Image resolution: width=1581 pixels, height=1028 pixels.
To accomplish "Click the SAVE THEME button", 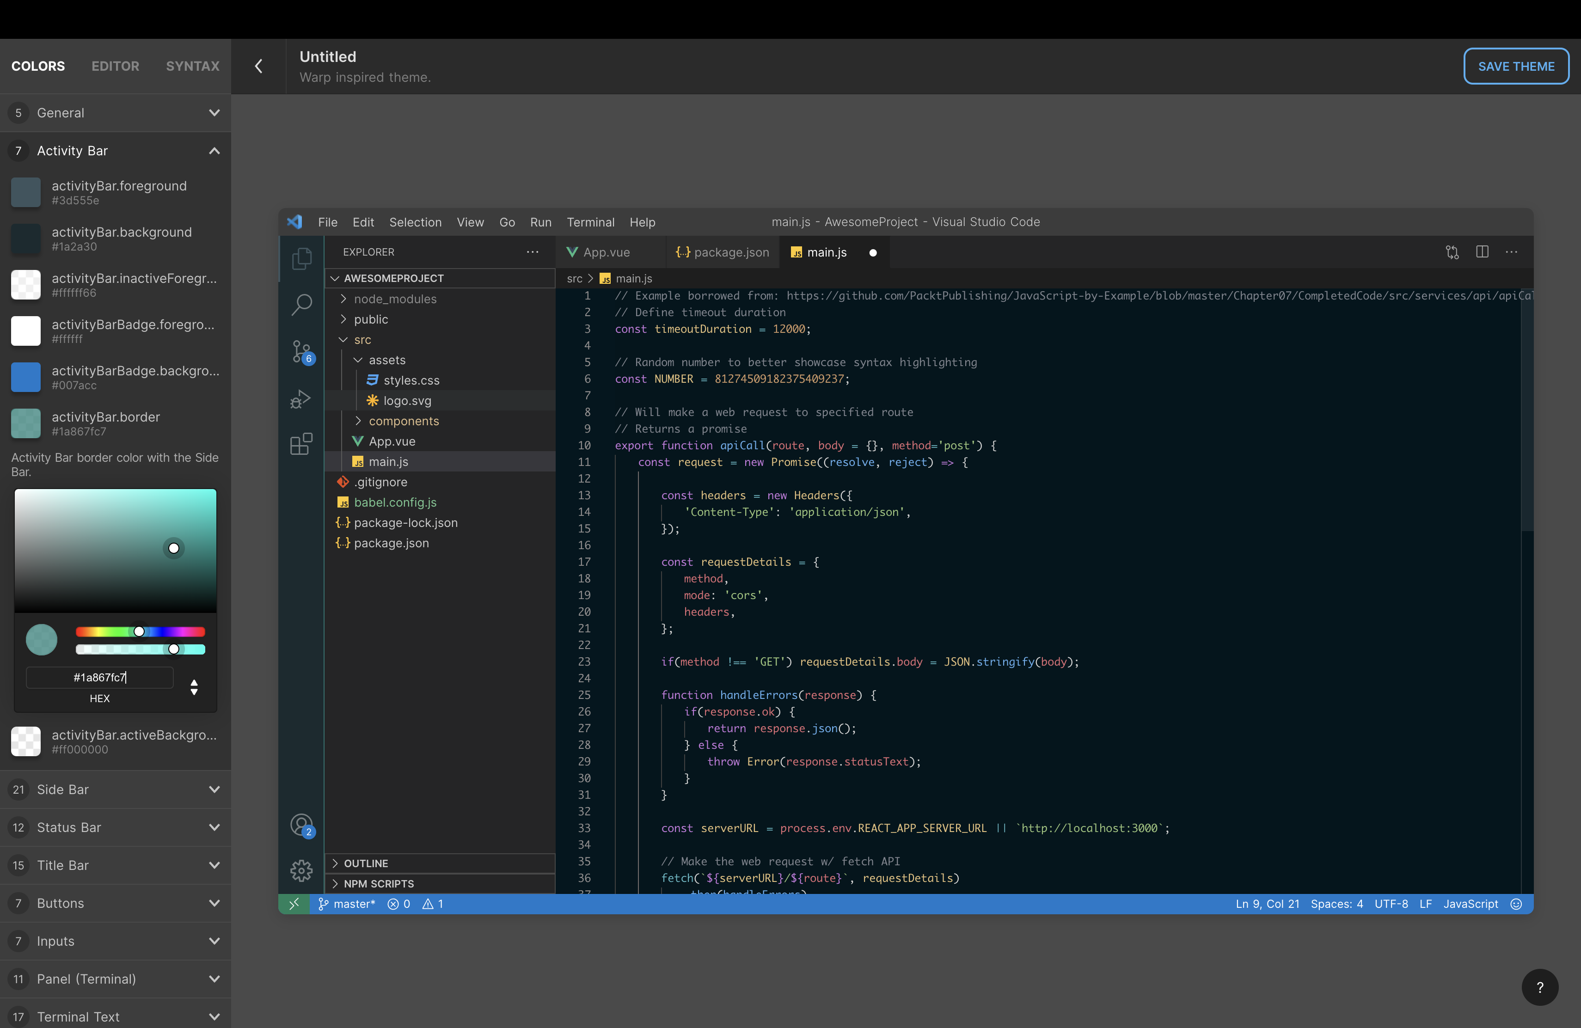I will [x=1516, y=67].
